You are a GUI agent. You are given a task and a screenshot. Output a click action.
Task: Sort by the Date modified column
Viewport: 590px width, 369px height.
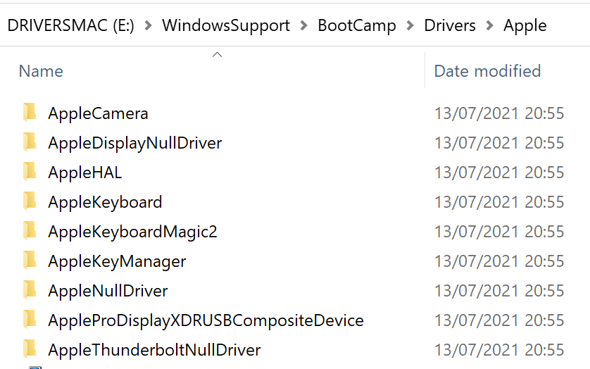[x=487, y=71]
